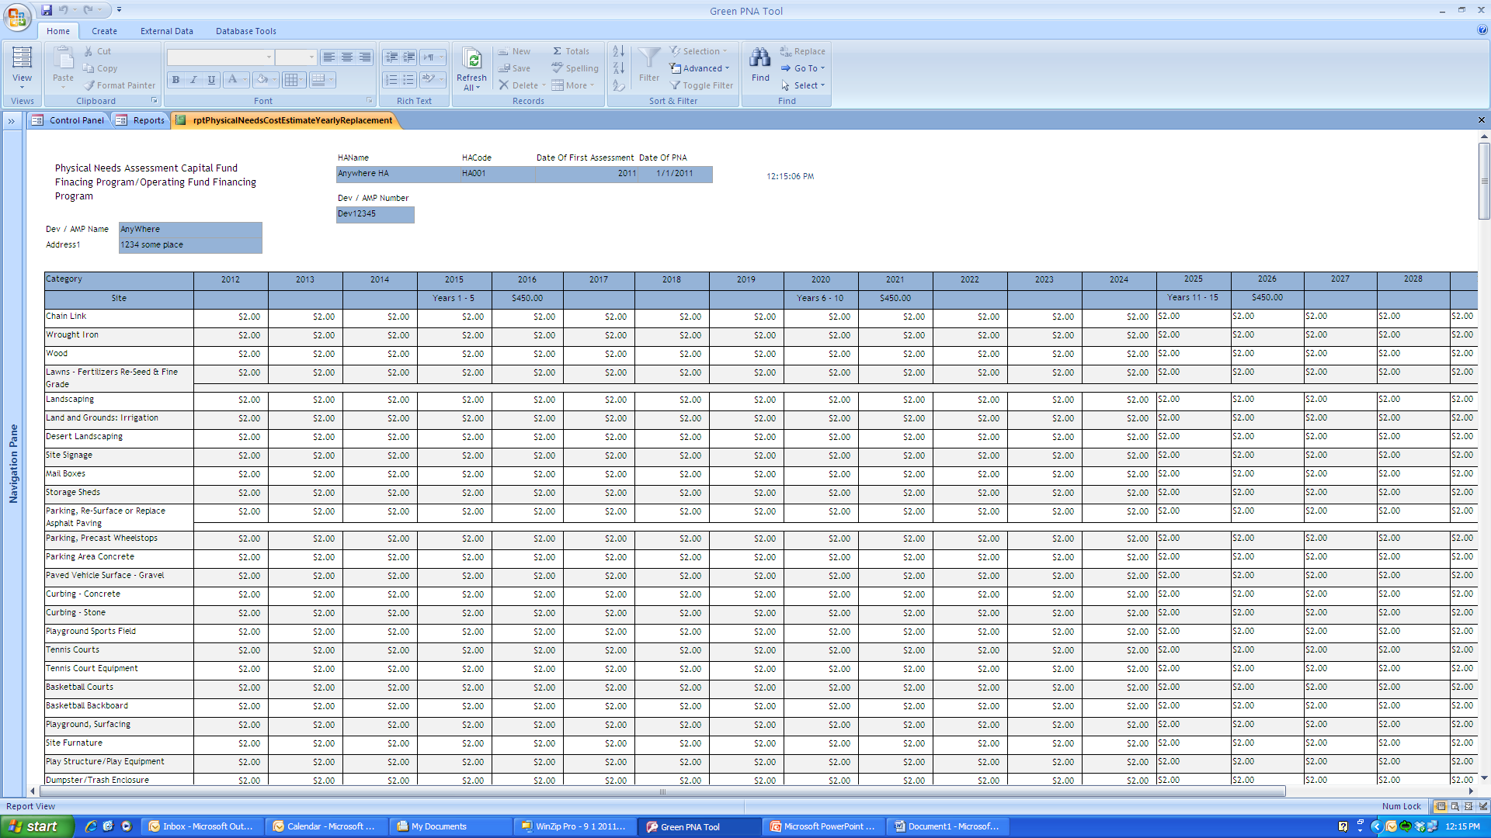The width and height of the screenshot is (1491, 838).
Task: Toggle Italic formatting button
Action: [x=193, y=80]
